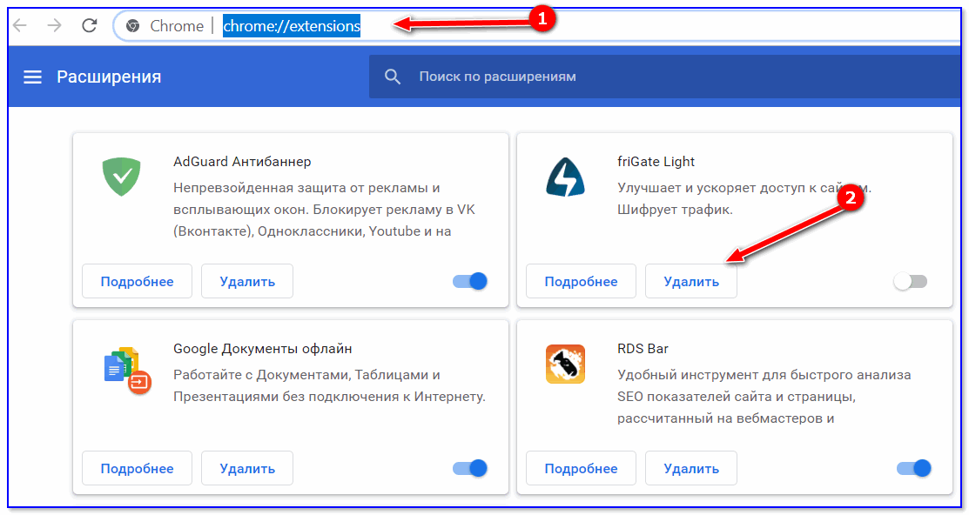Click the magnifier search icon
This screenshot has width=969, height=515.
point(393,77)
